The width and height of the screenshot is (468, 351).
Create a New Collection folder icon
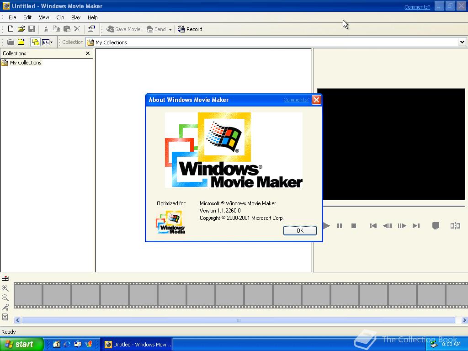(21, 42)
